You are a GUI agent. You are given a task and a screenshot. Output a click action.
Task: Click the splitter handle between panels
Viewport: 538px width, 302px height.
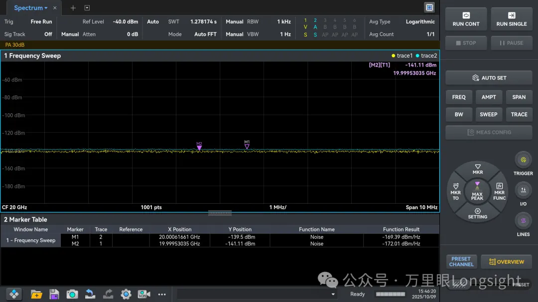pos(220,213)
